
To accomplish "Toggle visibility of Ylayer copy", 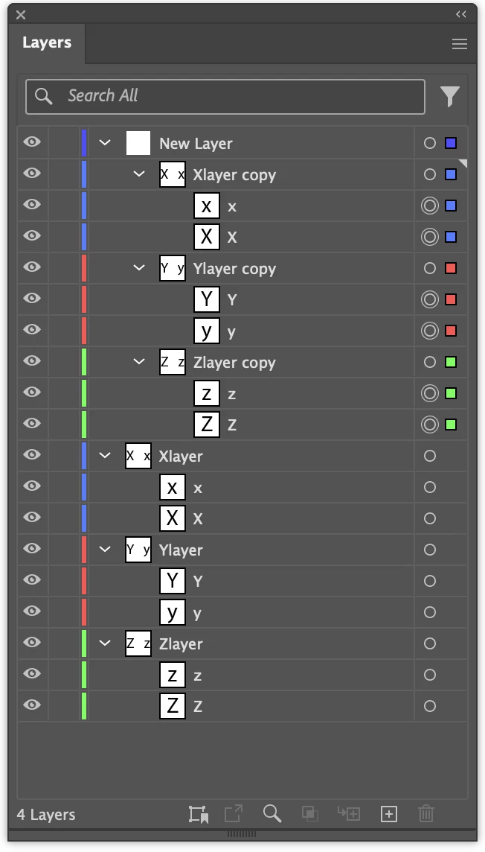I will [32, 267].
